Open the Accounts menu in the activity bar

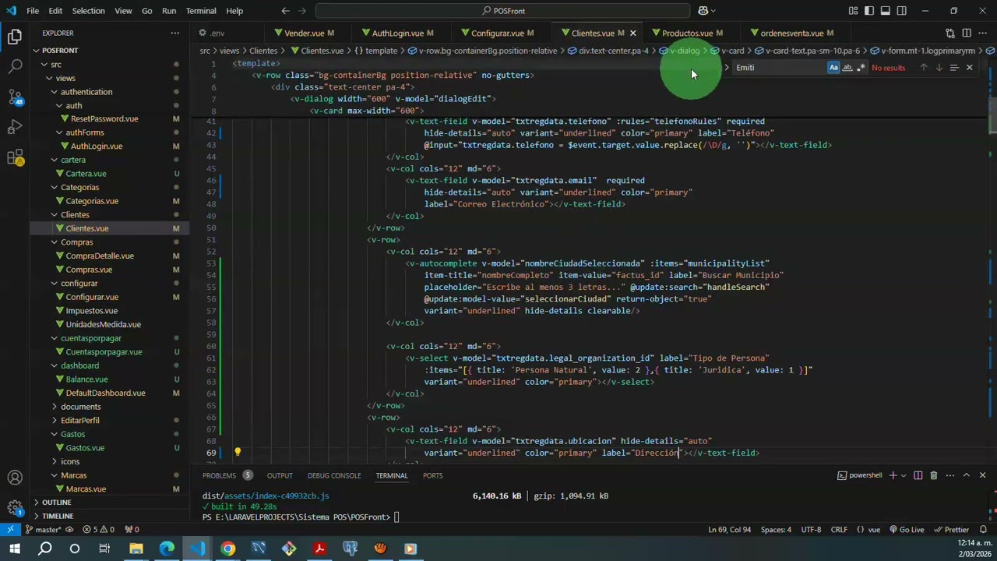coord(15,478)
